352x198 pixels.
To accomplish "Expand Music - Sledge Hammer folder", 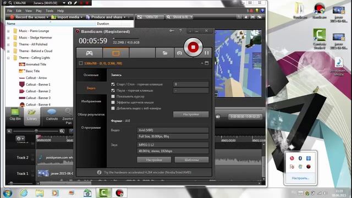I will click(8, 38).
